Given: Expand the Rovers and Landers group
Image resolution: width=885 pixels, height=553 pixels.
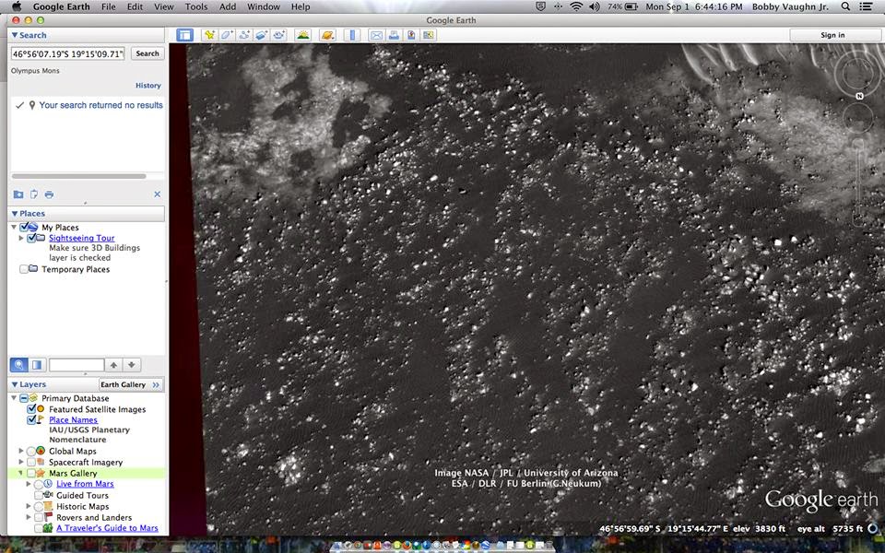Looking at the screenshot, I should (29, 517).
